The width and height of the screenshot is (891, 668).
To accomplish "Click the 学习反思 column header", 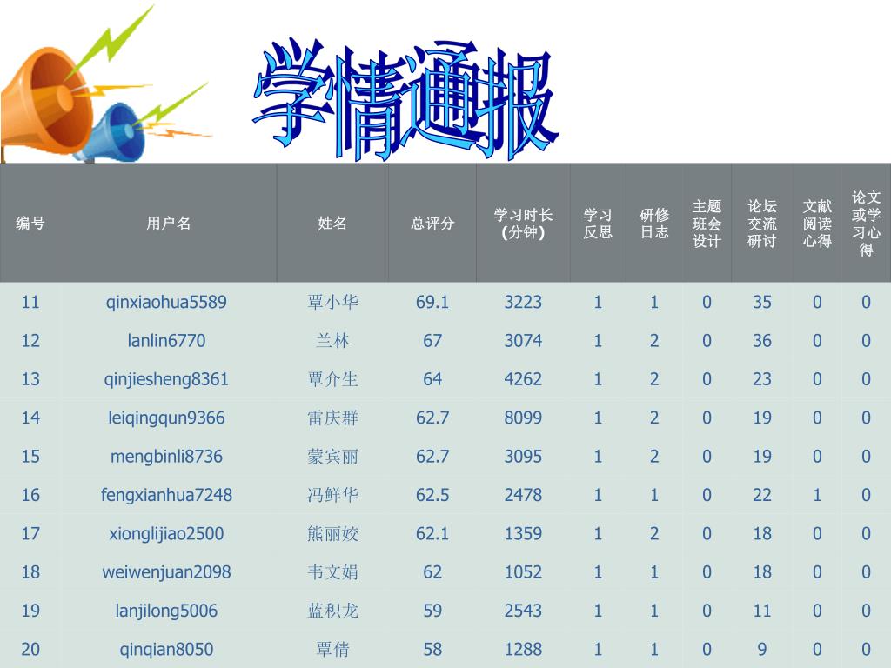I will [x=598, y=224].
